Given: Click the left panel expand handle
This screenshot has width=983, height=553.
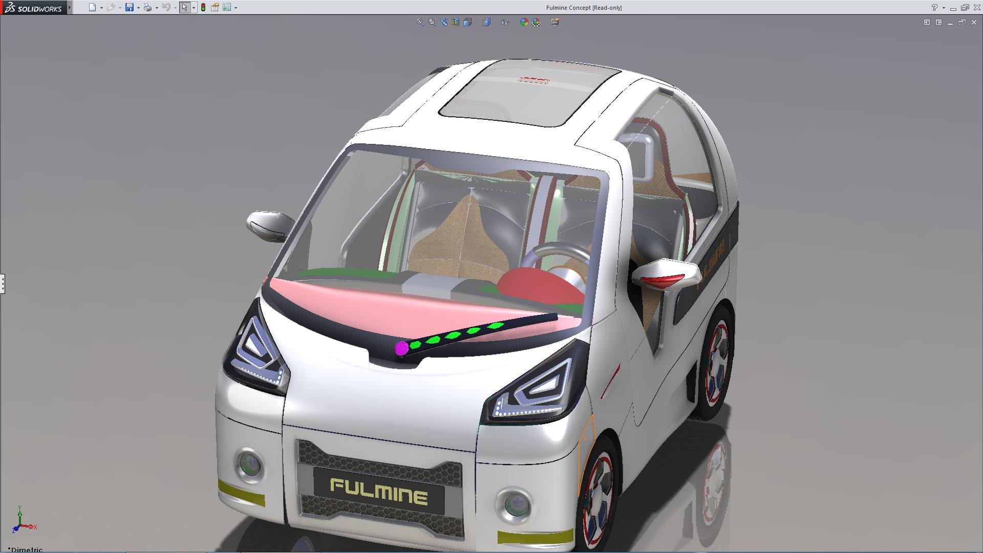Looking at the screenshot, I should point(3,283).
